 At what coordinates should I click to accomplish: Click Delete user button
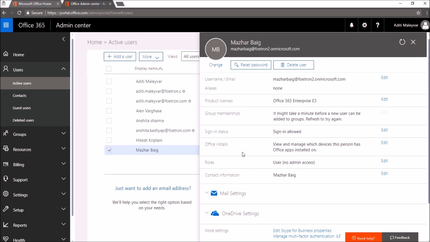pos(294,65)
